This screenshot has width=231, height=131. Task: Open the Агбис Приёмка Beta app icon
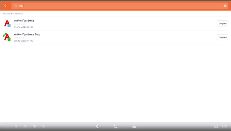pos(7,37)
